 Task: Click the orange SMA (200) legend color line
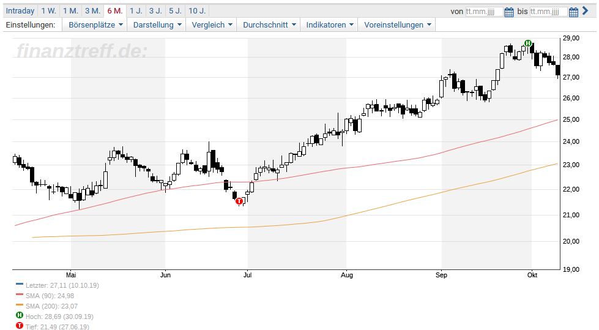coord(20,305)
